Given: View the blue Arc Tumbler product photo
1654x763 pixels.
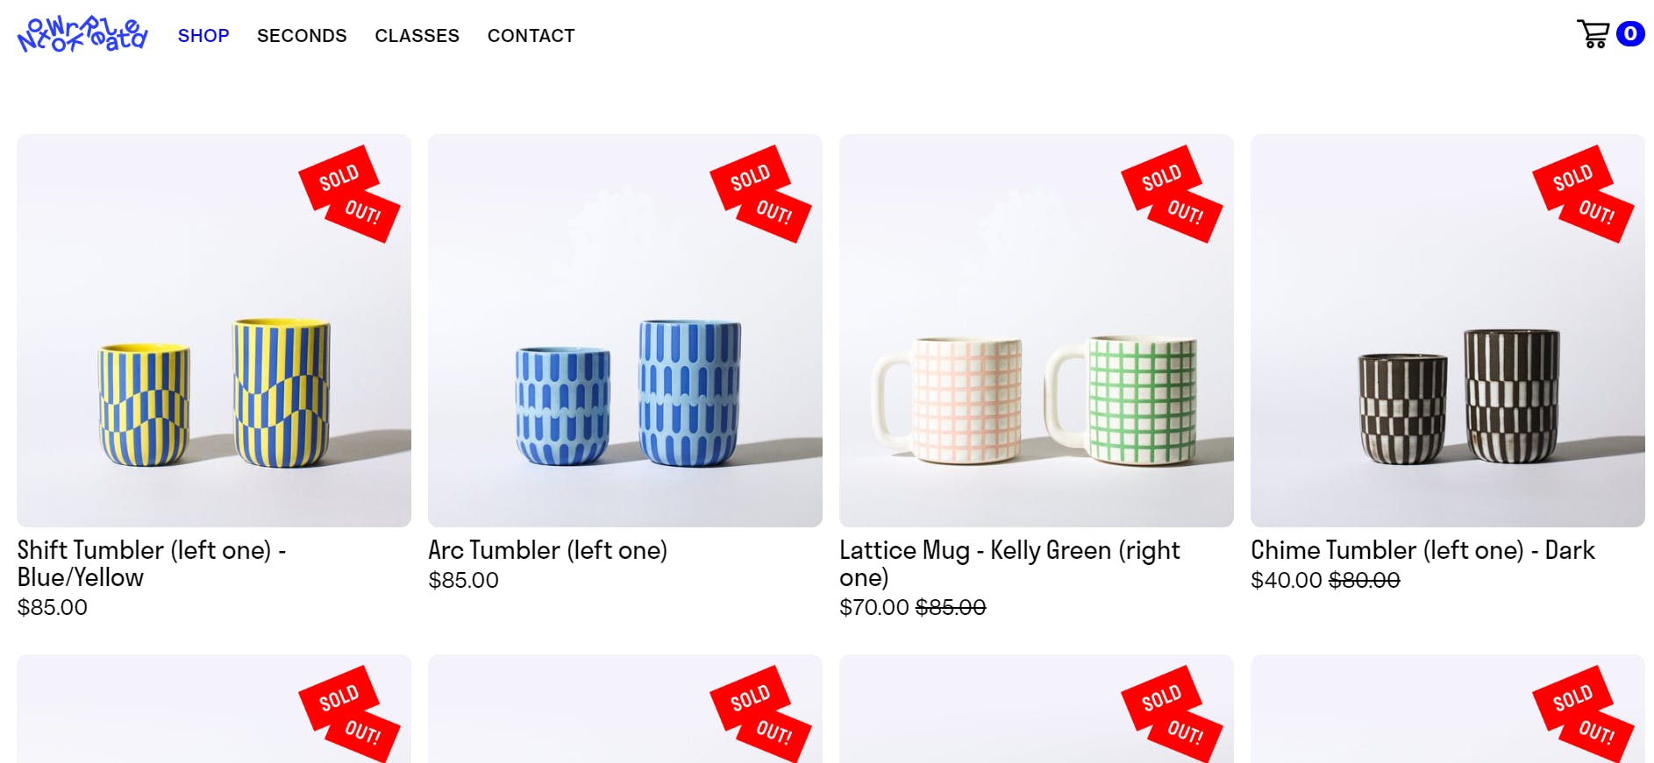Looking at the screenshot, I should tap(624, 368).
